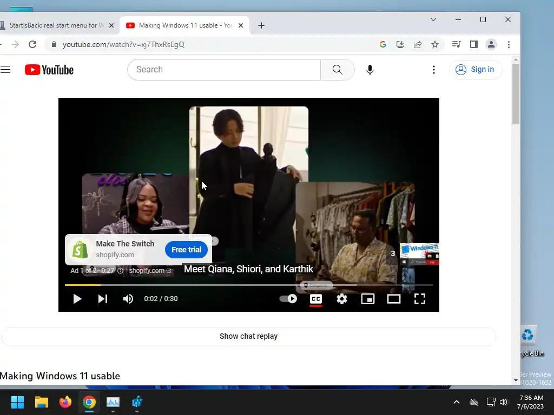Open the Windows Start menu
The width and height of the screenshot is (554, 415).
(x=17, y=402)
